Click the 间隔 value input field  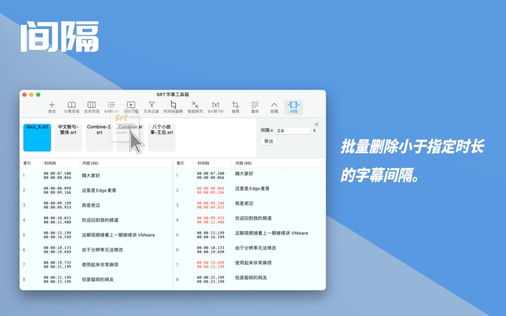tap(293, 131)
